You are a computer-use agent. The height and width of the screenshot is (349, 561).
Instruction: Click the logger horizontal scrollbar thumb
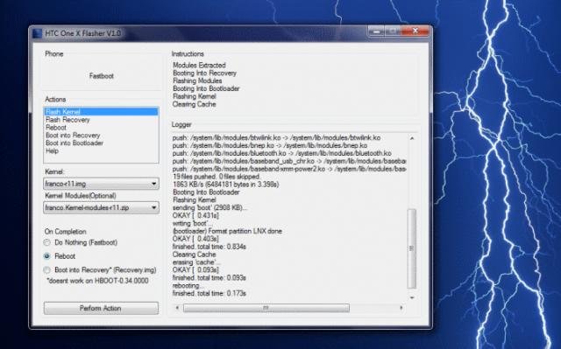(266, 308)
